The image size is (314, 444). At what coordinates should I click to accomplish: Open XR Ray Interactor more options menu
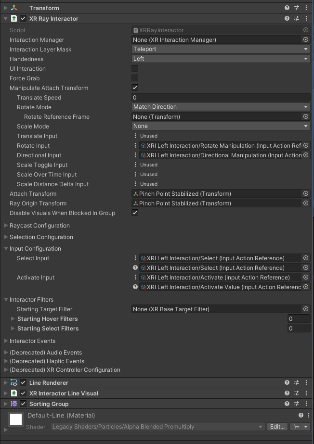click(x=306, y=19)
